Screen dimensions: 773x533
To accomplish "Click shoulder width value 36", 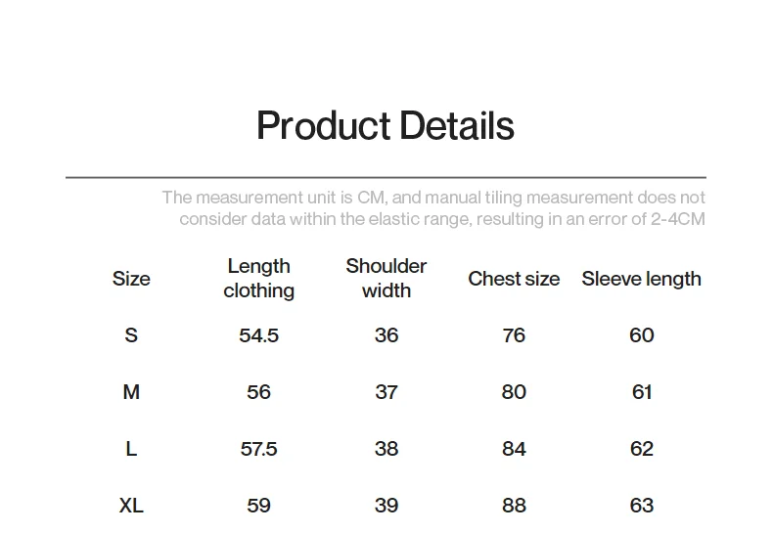I will tap(386, 335).
